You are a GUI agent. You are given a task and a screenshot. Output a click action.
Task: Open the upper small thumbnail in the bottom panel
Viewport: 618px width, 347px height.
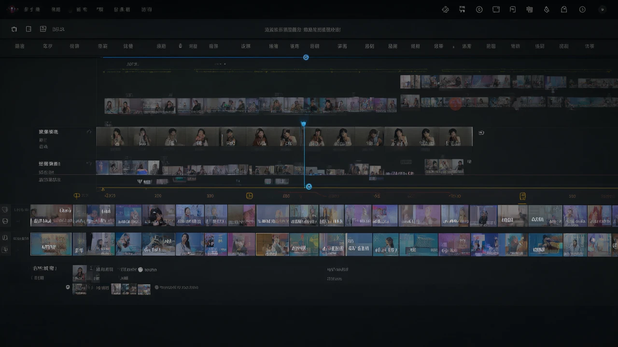point(80,273)
